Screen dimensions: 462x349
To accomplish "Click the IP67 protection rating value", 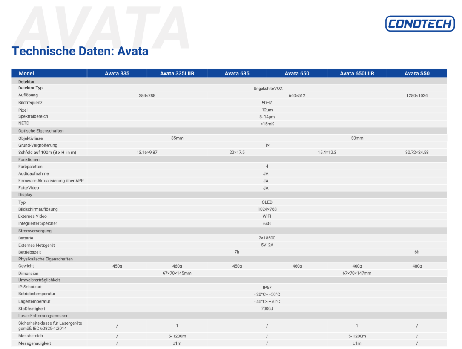I will point(267,287).
